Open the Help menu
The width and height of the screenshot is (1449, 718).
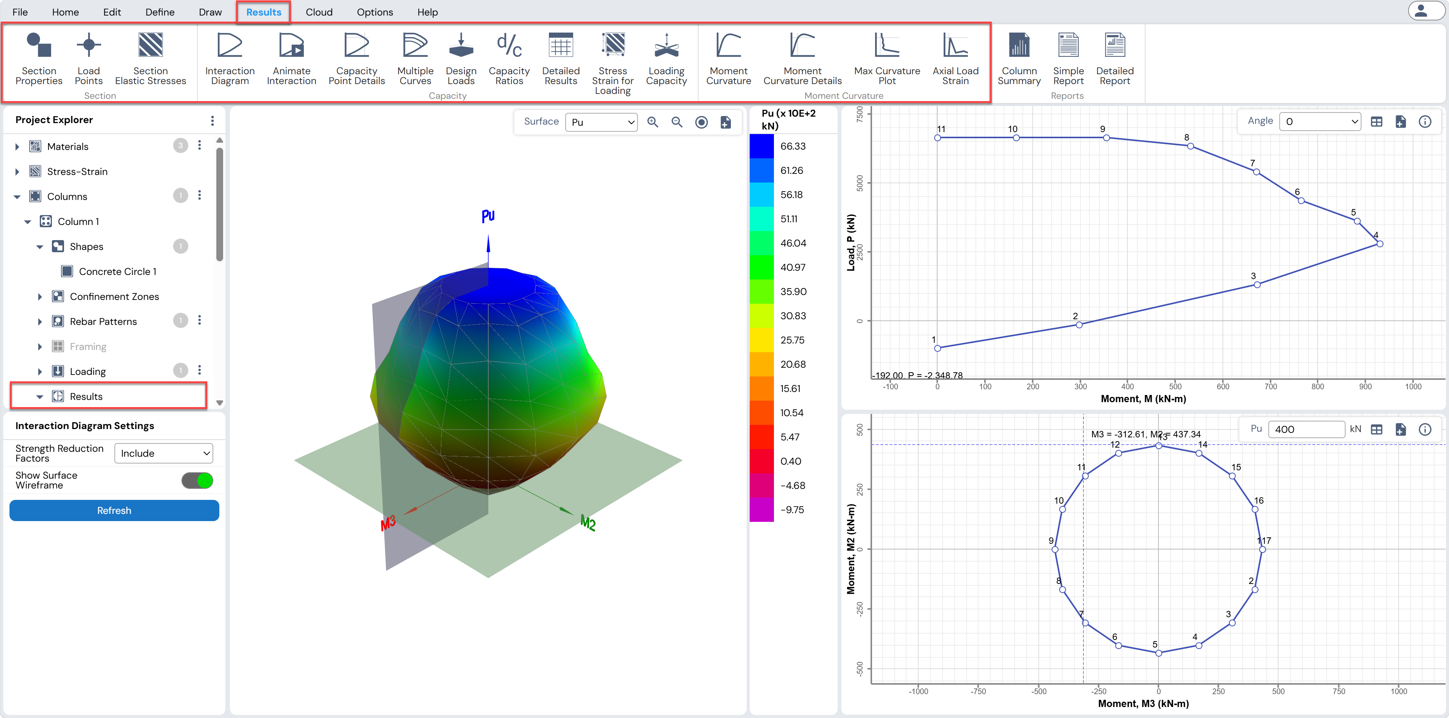(427, 12)
